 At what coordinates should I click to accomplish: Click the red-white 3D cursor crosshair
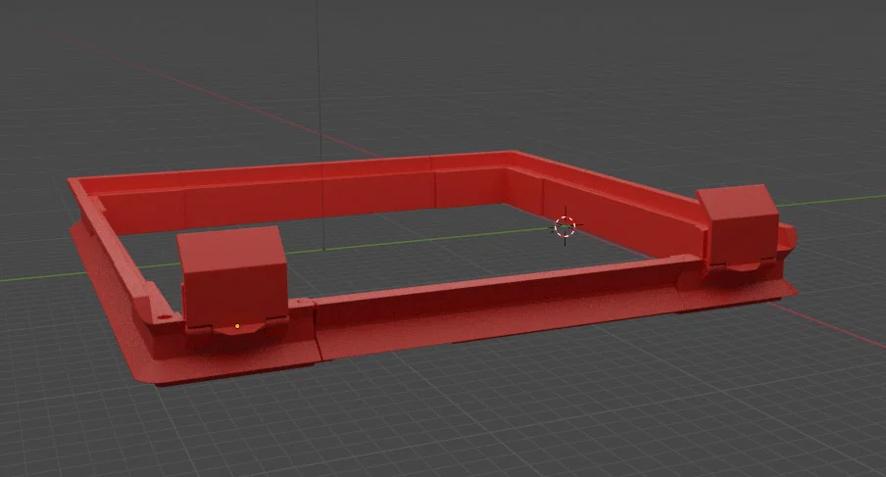click(565, 227)
